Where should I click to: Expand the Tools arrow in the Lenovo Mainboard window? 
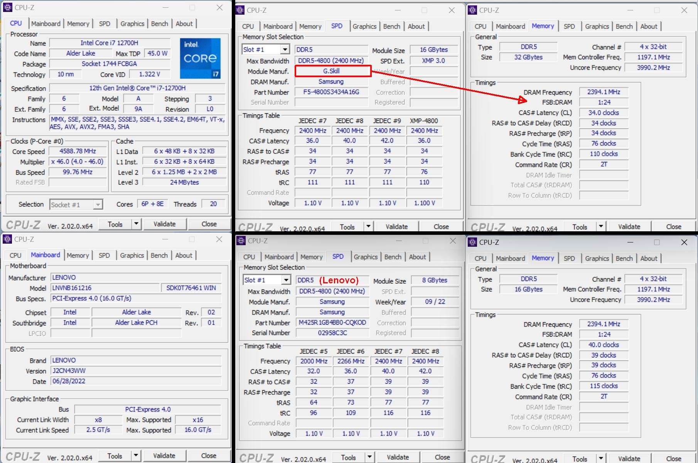tap(136, 456)
